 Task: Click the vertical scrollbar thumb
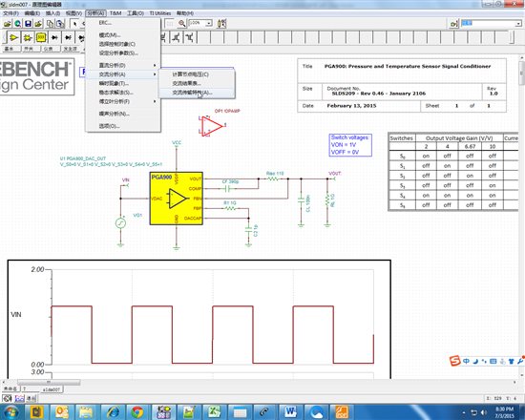coord(521,73)
